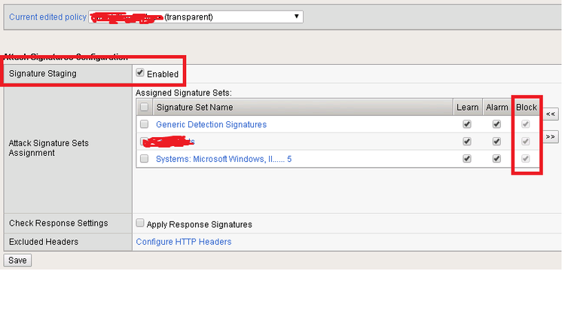Viewport: 565px width, 317px height.
Task: Open the Generic Detection Signatures link
Action: [211, 124]
